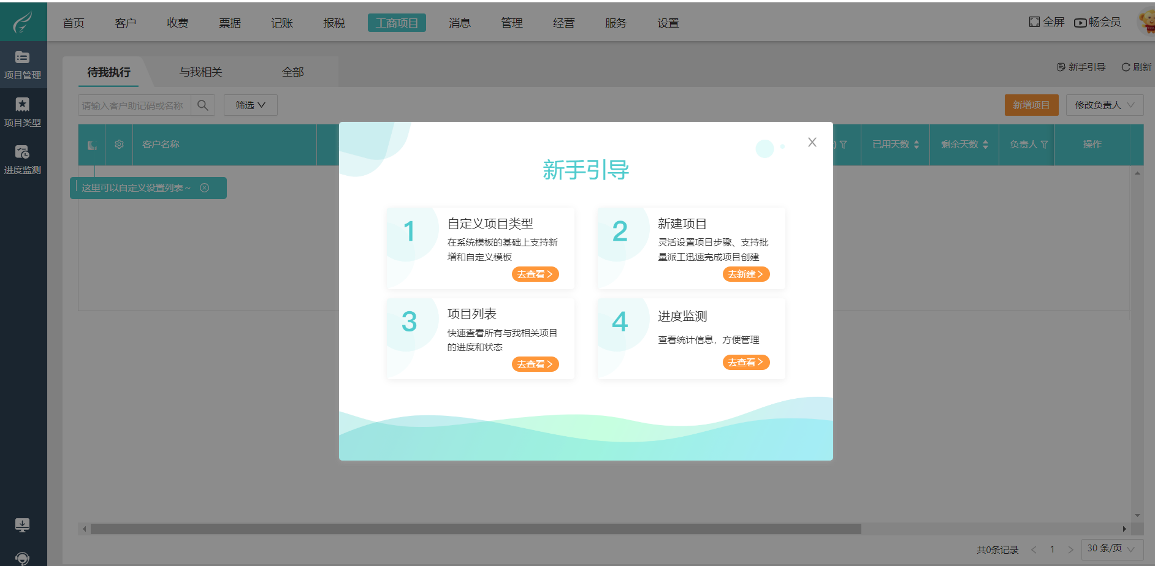Click the customer name search input field
The height and width of the screenshot is (566, 1155).
[x=135, y=105]
